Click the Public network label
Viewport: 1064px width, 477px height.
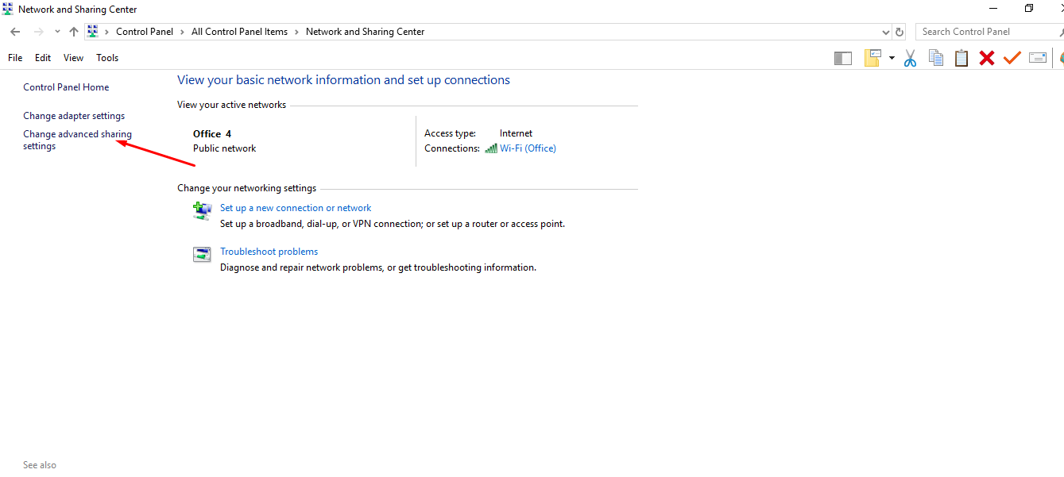point(225,148)
